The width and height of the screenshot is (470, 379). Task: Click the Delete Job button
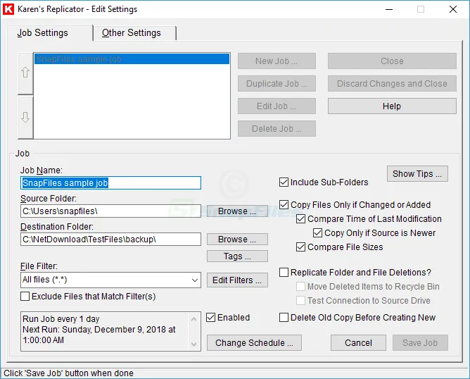[277, 128]
